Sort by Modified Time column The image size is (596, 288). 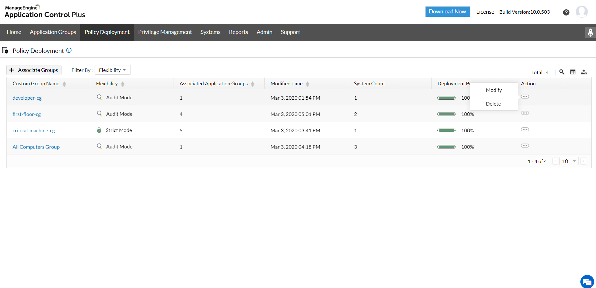[308, 84]
